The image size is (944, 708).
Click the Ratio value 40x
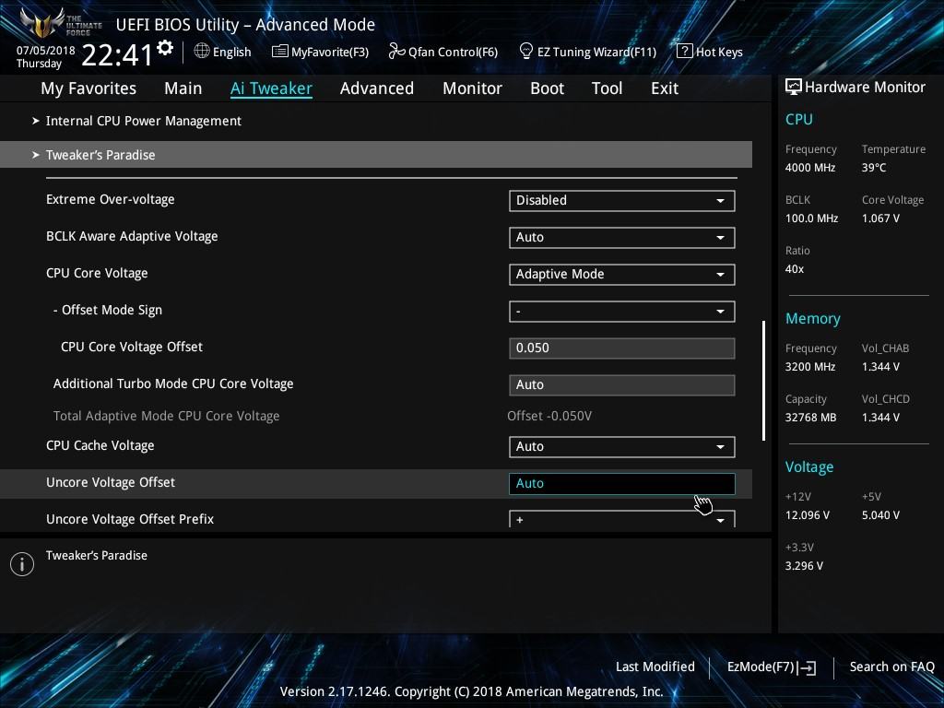[795, 269]
